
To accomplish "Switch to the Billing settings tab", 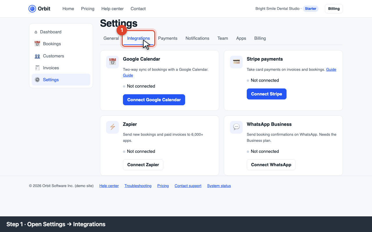I will 260,38.
